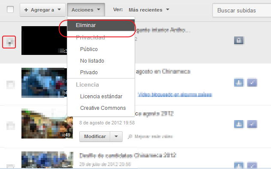The width and height of the screenshot is (271, 169).
Task: Click the Mejorar este video link
Action: click(150, 136)
